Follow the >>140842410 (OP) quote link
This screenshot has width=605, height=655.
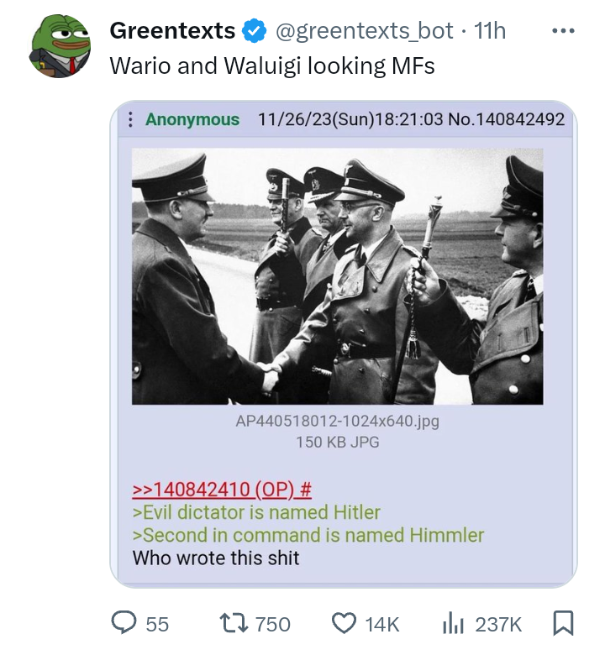pyautogui.click(x=222, y=490)
